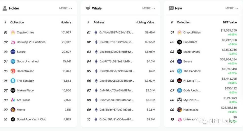Click the Bored Ape Yacht Club icon
This screenshot has height=131, width=243.
13,119
